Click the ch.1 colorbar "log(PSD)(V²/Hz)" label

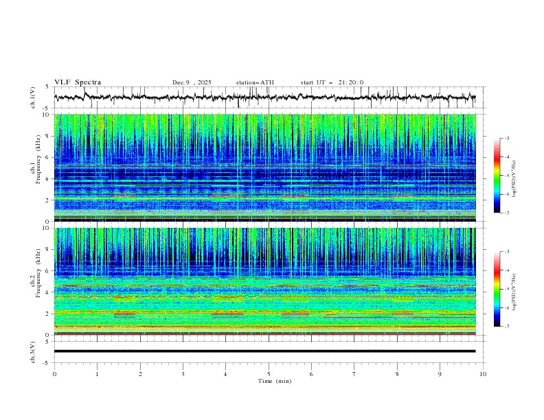pos(514,179)
